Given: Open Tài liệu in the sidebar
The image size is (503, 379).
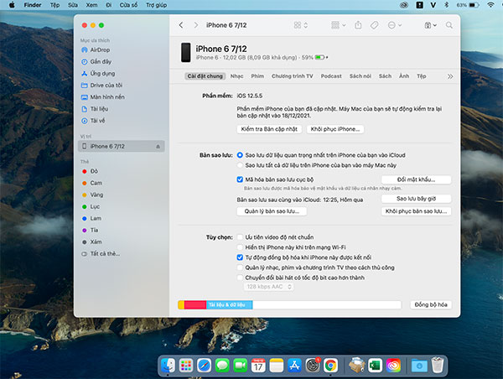Looking at the screenshot, I should [x=95, y=109].
